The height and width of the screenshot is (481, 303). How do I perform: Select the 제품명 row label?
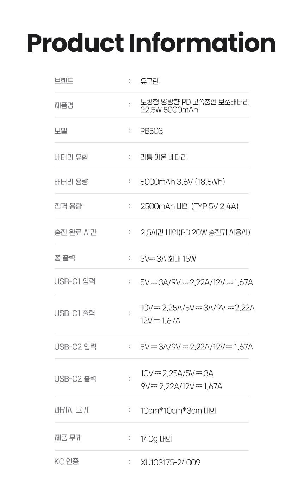(x=64, y=105)
